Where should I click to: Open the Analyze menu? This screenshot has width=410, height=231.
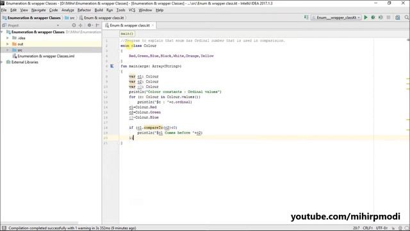coord(68,10)
